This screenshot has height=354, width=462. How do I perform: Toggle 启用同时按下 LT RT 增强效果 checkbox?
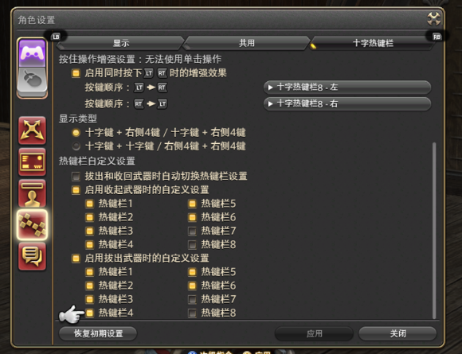click(76, 73)
